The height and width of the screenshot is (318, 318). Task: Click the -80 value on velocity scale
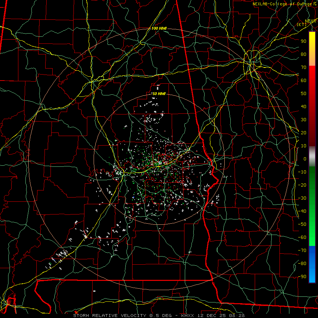click(302, 264)
